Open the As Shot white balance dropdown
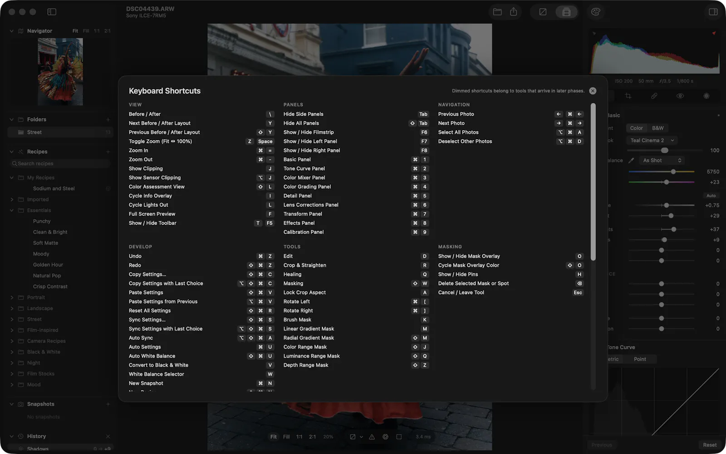This screenshot has width=726, height=454. (662, 160)
